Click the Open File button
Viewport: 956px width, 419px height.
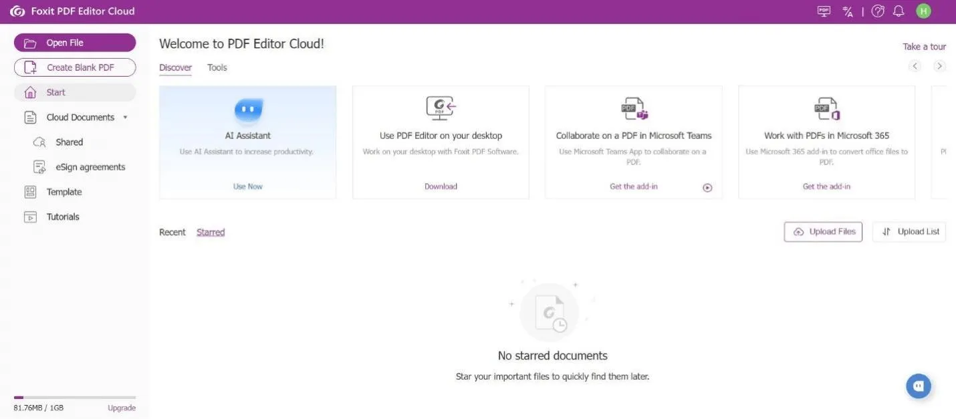coord(75,43)
